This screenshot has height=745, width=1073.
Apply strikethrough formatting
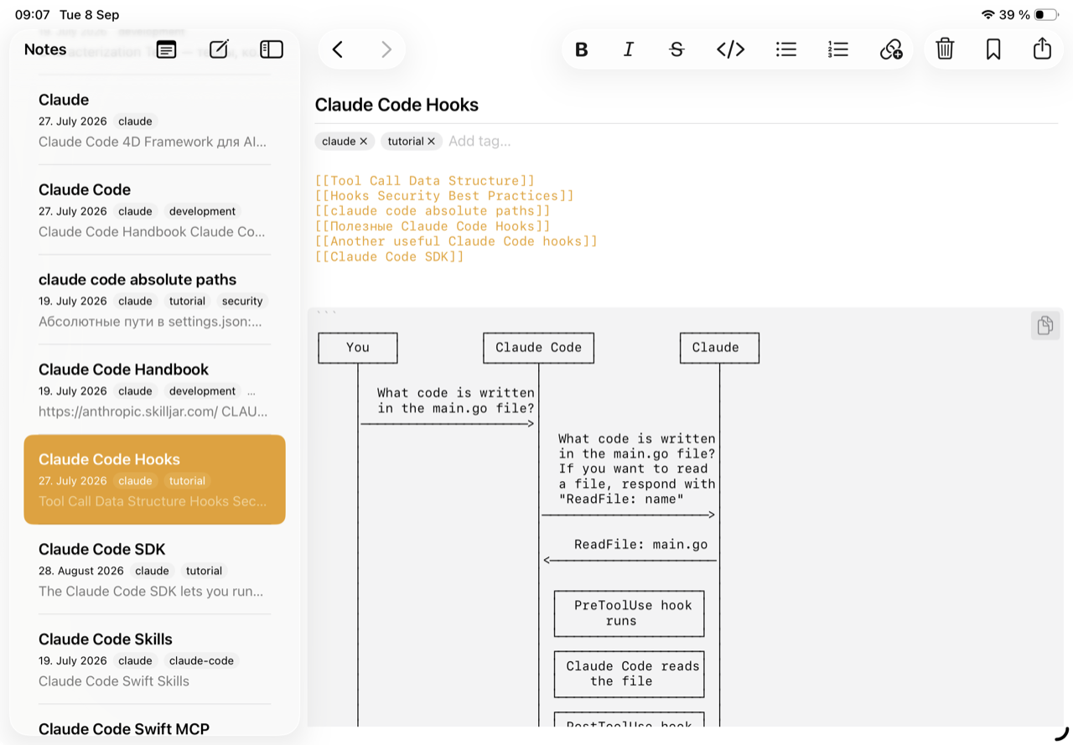point(677,49)
